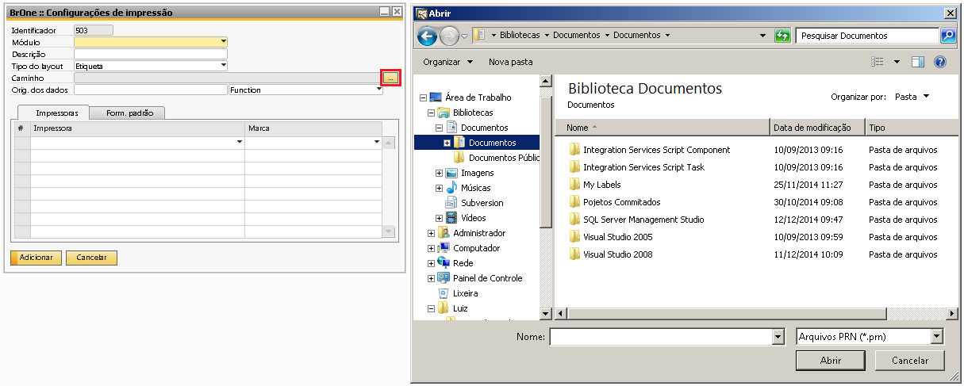Click the Descrição input field
Viewport: 964px width, 386px height.
click(151, 54)
